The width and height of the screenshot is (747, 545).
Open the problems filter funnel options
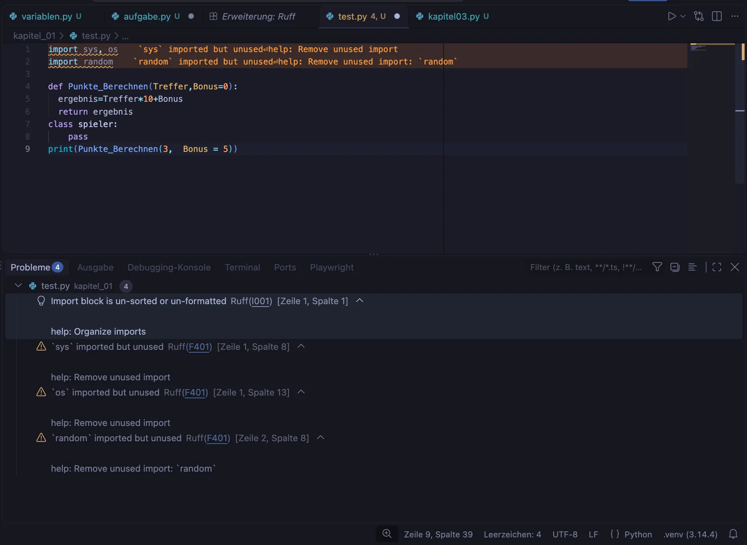(657, 267)
